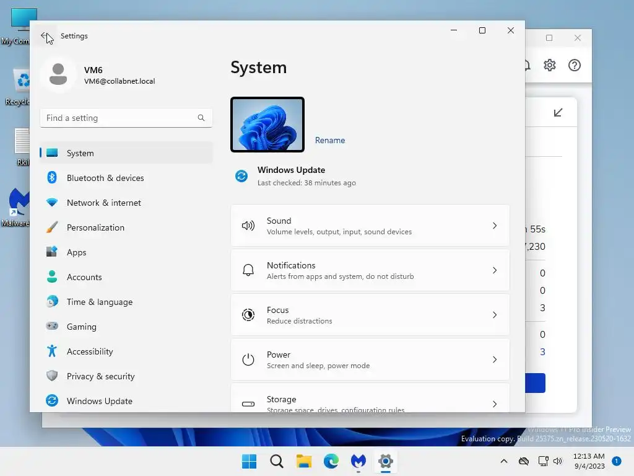The height and width of the screenshot is (476, 634).
Task: Open File Explorer from the taskbar
Action: 303,461
